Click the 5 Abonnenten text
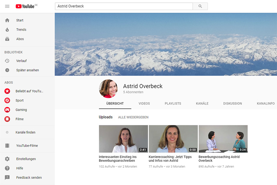This screenshot has width=277, height=185. 133,92
